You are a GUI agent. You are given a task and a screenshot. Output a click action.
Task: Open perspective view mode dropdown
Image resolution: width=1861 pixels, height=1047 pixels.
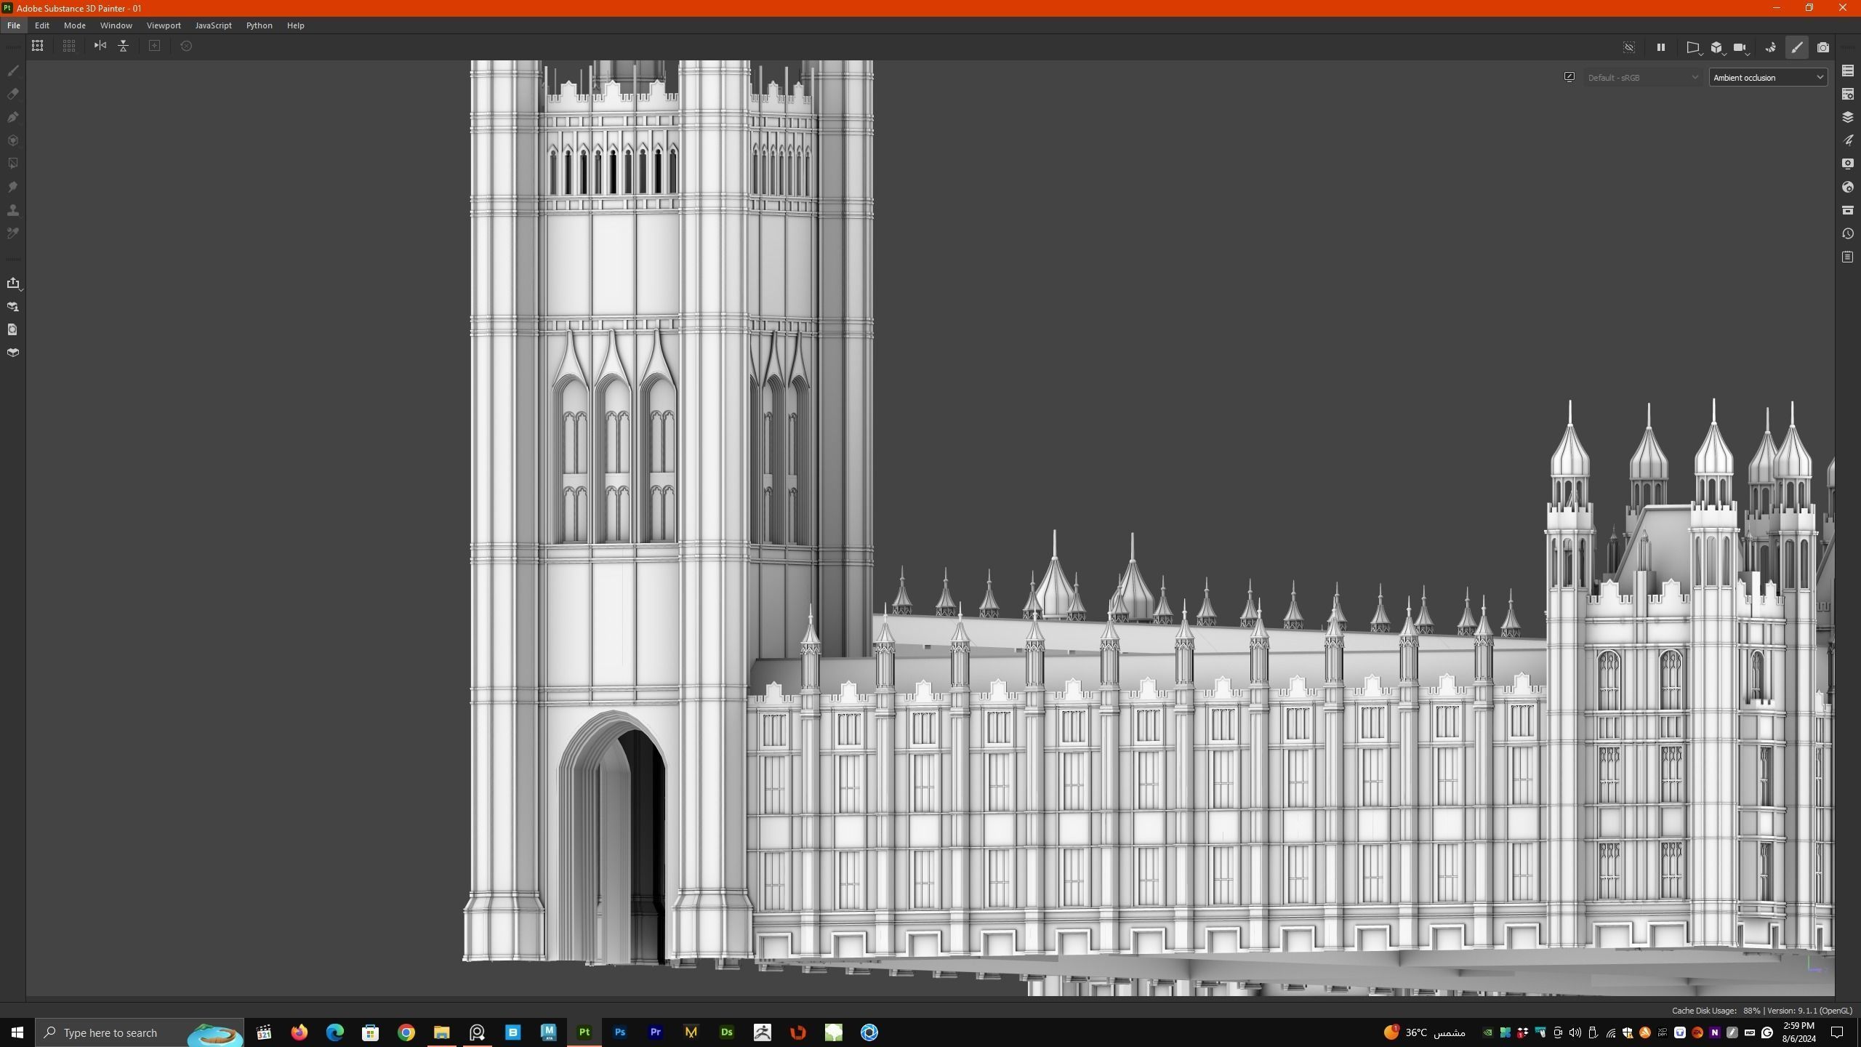click(1693, 48)
